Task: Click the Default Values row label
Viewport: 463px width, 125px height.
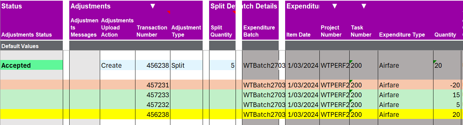Action: (20, 46)
